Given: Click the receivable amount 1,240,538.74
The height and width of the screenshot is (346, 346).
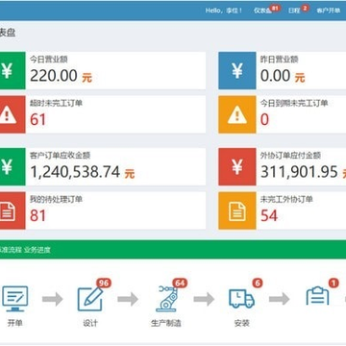Looking at the screenshot, I should (75, 172).
